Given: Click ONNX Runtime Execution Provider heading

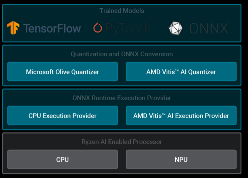Looking at the screenshot, I should [x=122, y=98].
